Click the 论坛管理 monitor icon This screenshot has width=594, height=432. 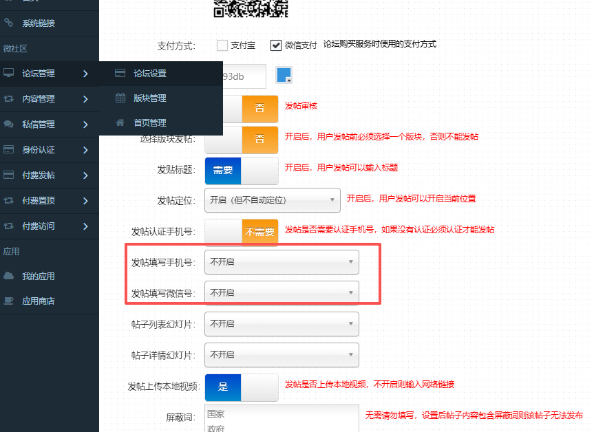(9, 74)
